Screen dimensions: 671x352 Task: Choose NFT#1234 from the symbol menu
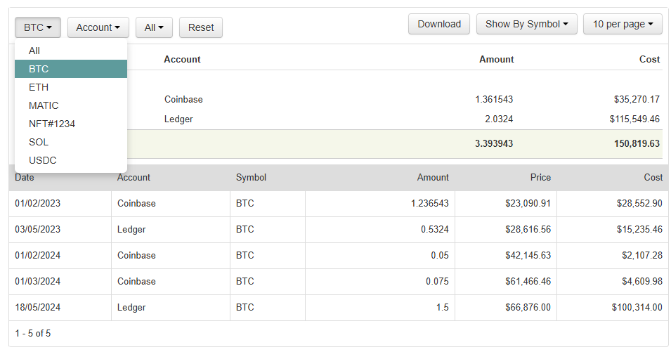point(52,124)
